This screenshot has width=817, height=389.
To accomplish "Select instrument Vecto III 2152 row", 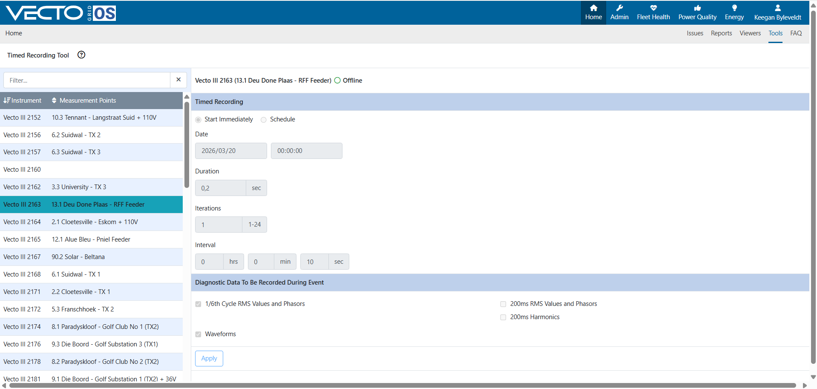I will pyautogui.click(x=91, y=118).
